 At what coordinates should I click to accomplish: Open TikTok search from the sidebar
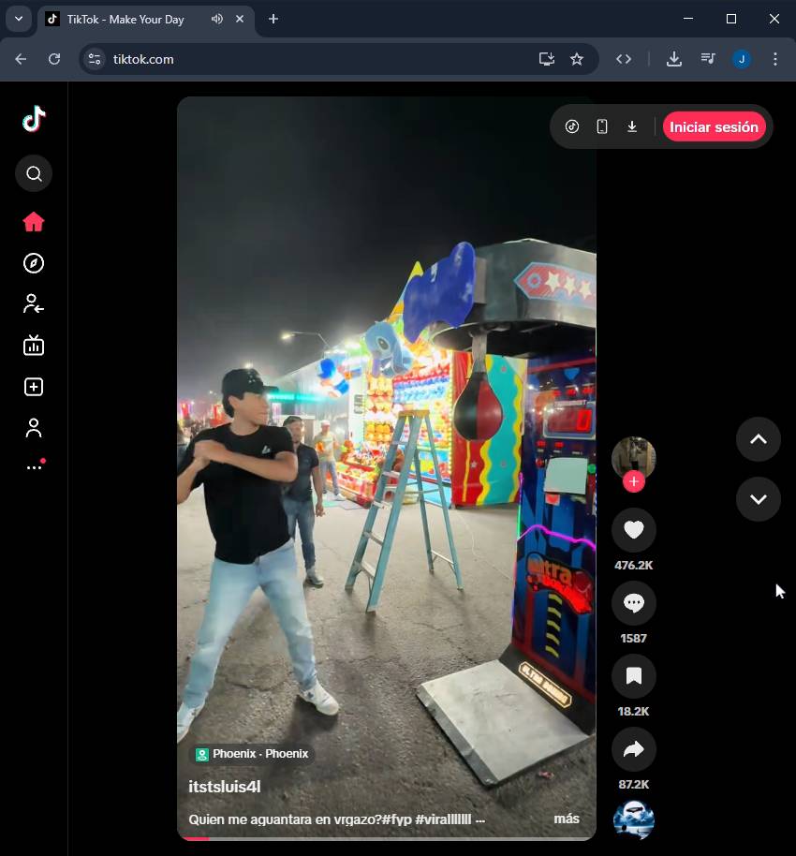coord(34,173)
